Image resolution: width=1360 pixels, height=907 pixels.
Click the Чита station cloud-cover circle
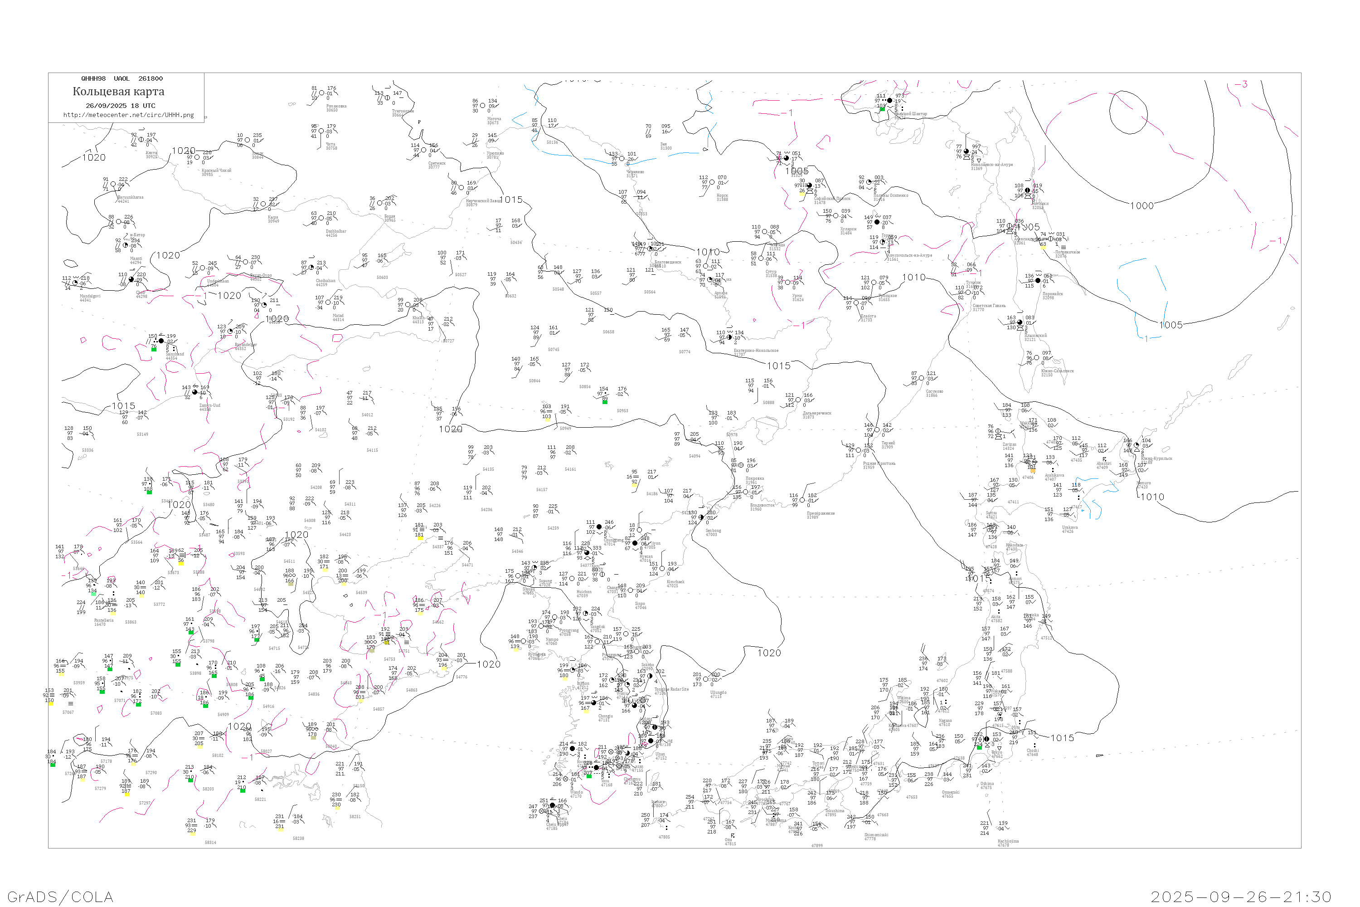coord(321,132)
